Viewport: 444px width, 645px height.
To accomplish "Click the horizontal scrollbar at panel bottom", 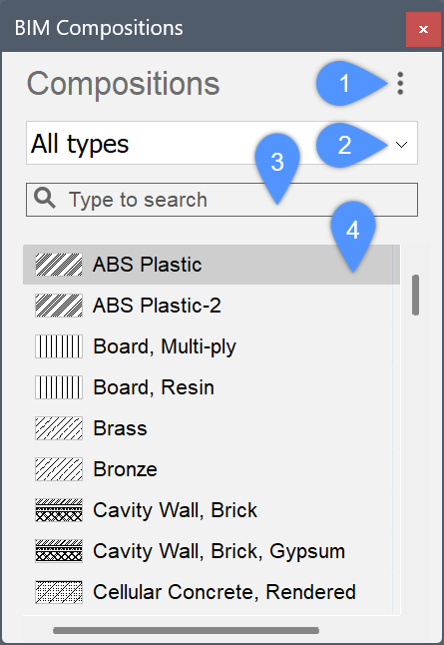I will click(x=186, y=631).
